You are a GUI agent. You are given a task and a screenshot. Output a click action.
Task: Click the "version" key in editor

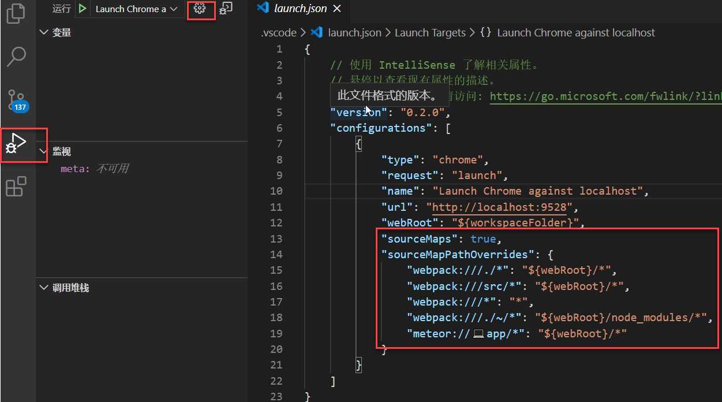tap(358, 112)
